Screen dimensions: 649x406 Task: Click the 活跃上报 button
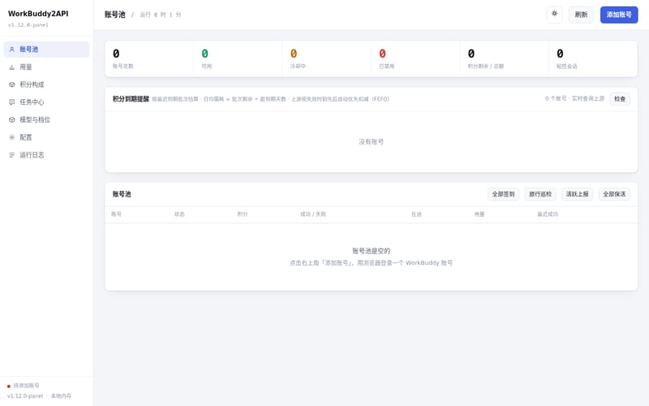577,194
